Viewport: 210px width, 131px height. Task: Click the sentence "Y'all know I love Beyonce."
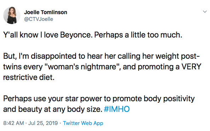[48, 35]
